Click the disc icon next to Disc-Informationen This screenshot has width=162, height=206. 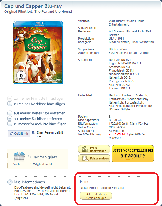click(x=10, y=182)
